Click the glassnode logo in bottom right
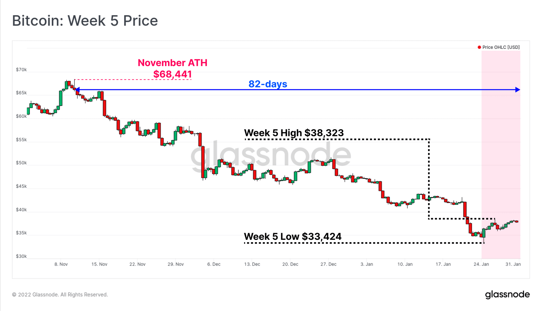The width and height of the screenshot is (541, 311). [x=507, y=294]
